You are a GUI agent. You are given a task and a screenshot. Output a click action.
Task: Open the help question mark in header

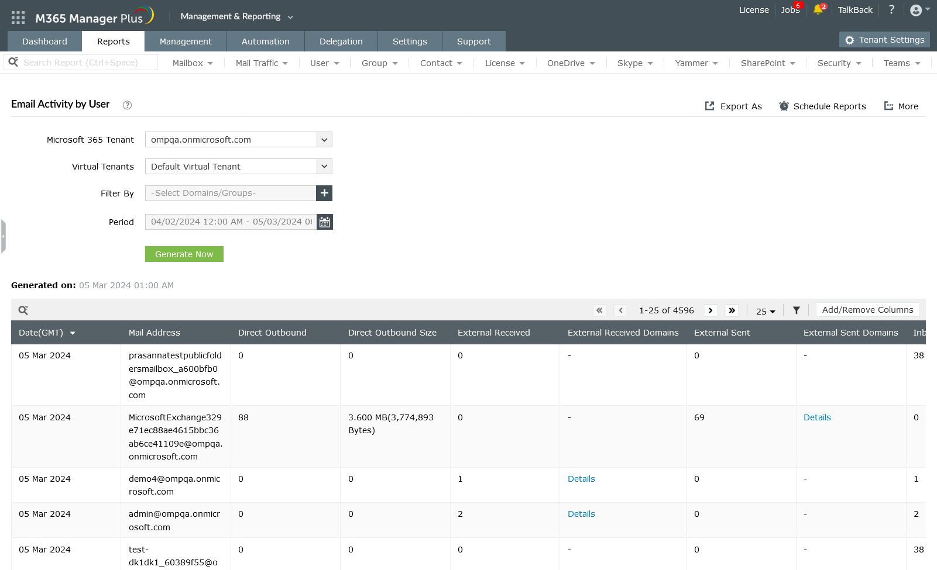(891, 9)
